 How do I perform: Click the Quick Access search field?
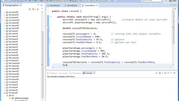point(151,1)
